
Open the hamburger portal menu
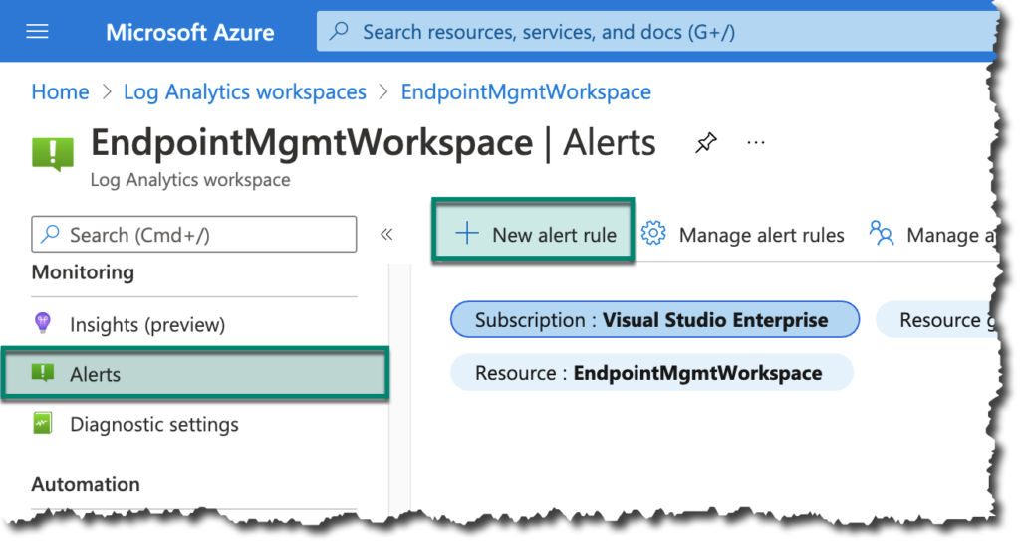[x=37, y=31]
